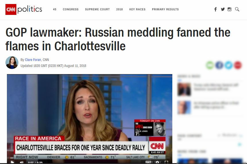Click the CNN logo in header

pos(11,9)
